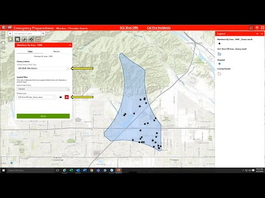Open the fourth widget icon in toolbar
Image resolution: width=265 pixels, height=198 pixels.
pos(31,40)
